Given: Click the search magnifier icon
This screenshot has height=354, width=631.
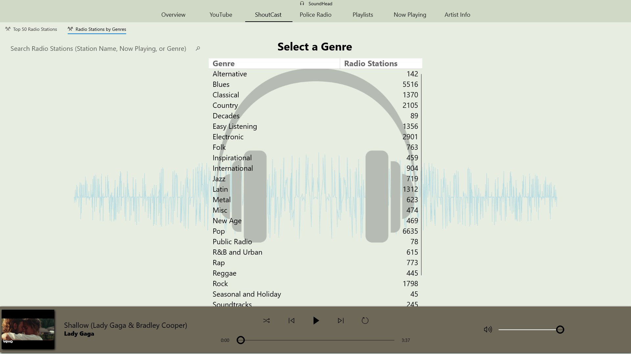Looking at the screenshot, I should [198, 49].
